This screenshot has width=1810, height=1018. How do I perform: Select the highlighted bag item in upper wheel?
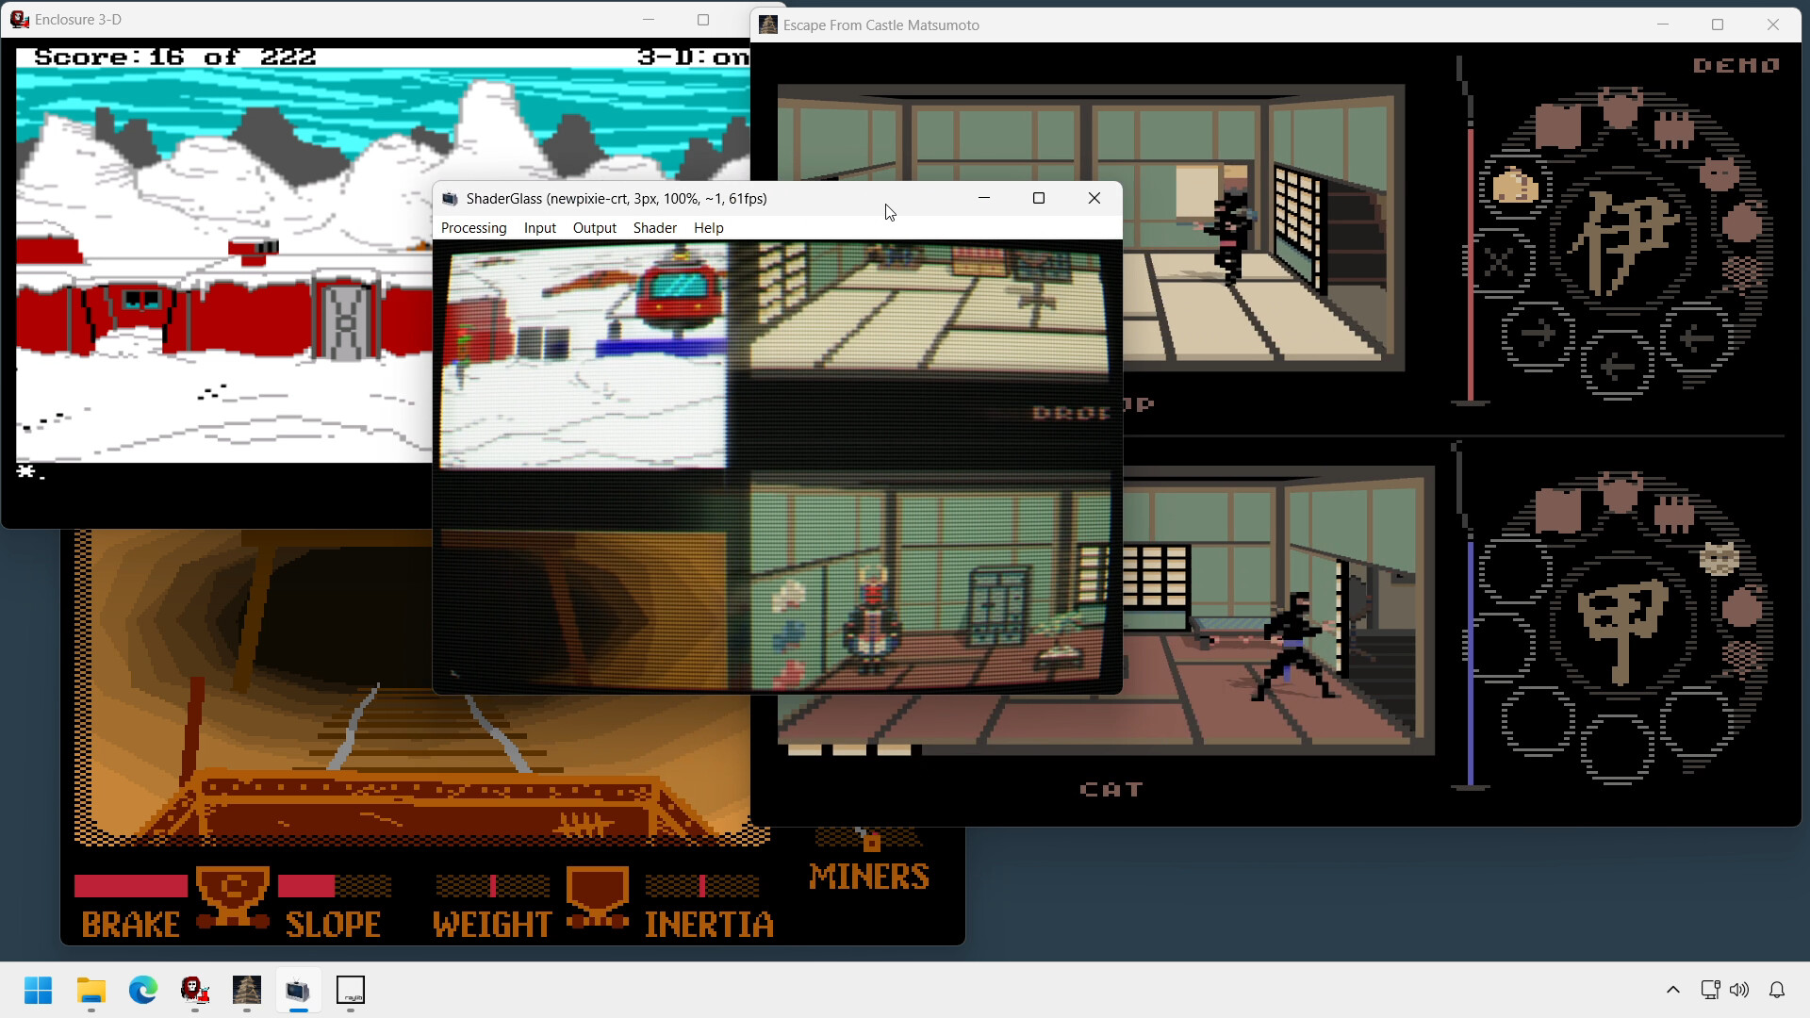[1515, 186]
